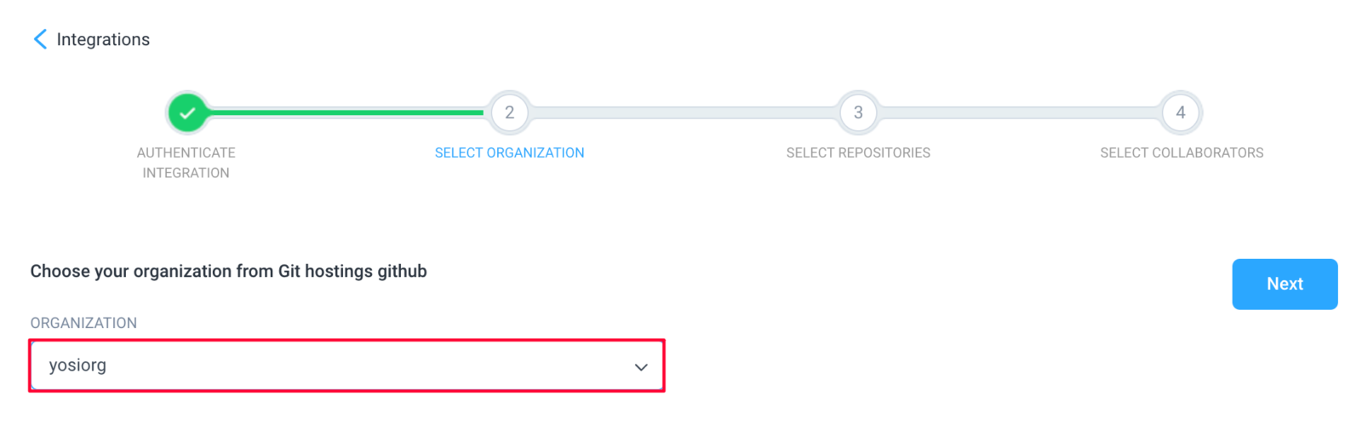Click the ORGANIZATION field label
The width and height of the screenshot is (1362, 437).
(83, 323)
